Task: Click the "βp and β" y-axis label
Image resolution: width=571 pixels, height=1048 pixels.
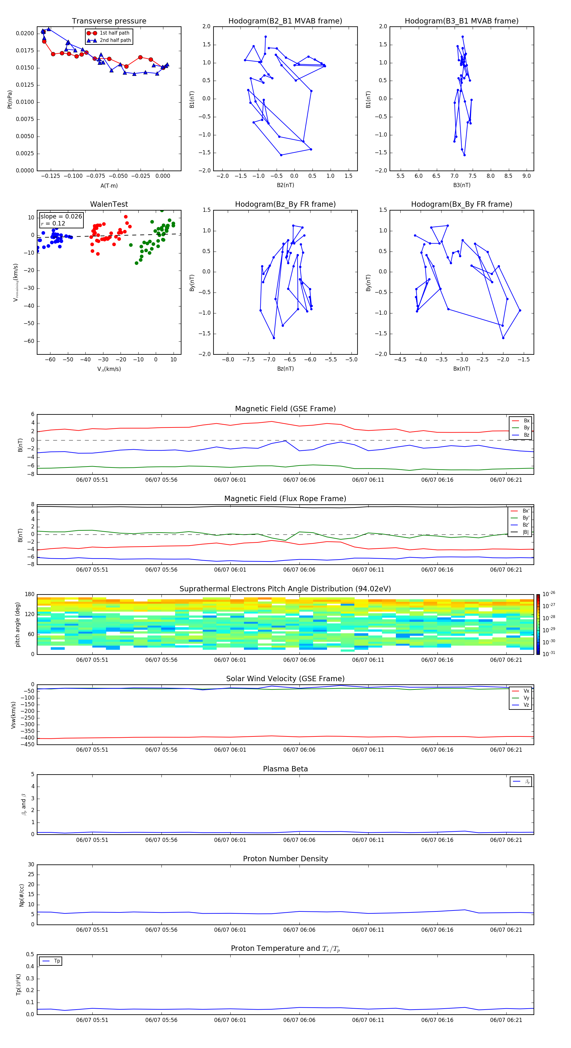Action: tap(23, 804)
